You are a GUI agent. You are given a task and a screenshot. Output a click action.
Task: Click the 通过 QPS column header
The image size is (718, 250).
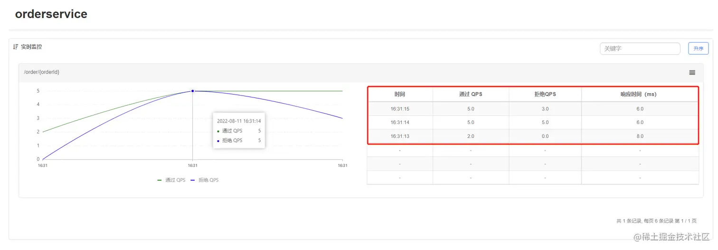(x=471, y=94)
